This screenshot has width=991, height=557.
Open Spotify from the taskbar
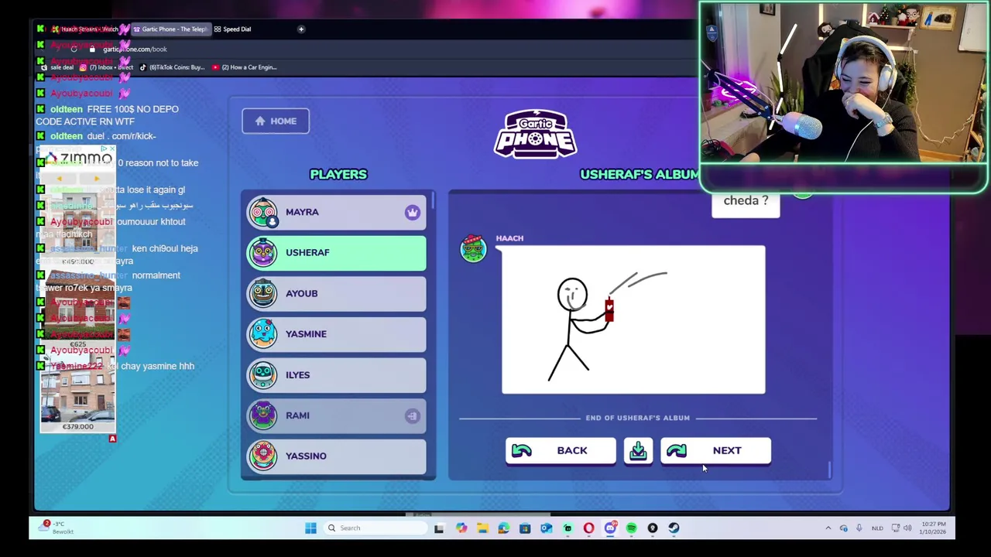point(631,528)
